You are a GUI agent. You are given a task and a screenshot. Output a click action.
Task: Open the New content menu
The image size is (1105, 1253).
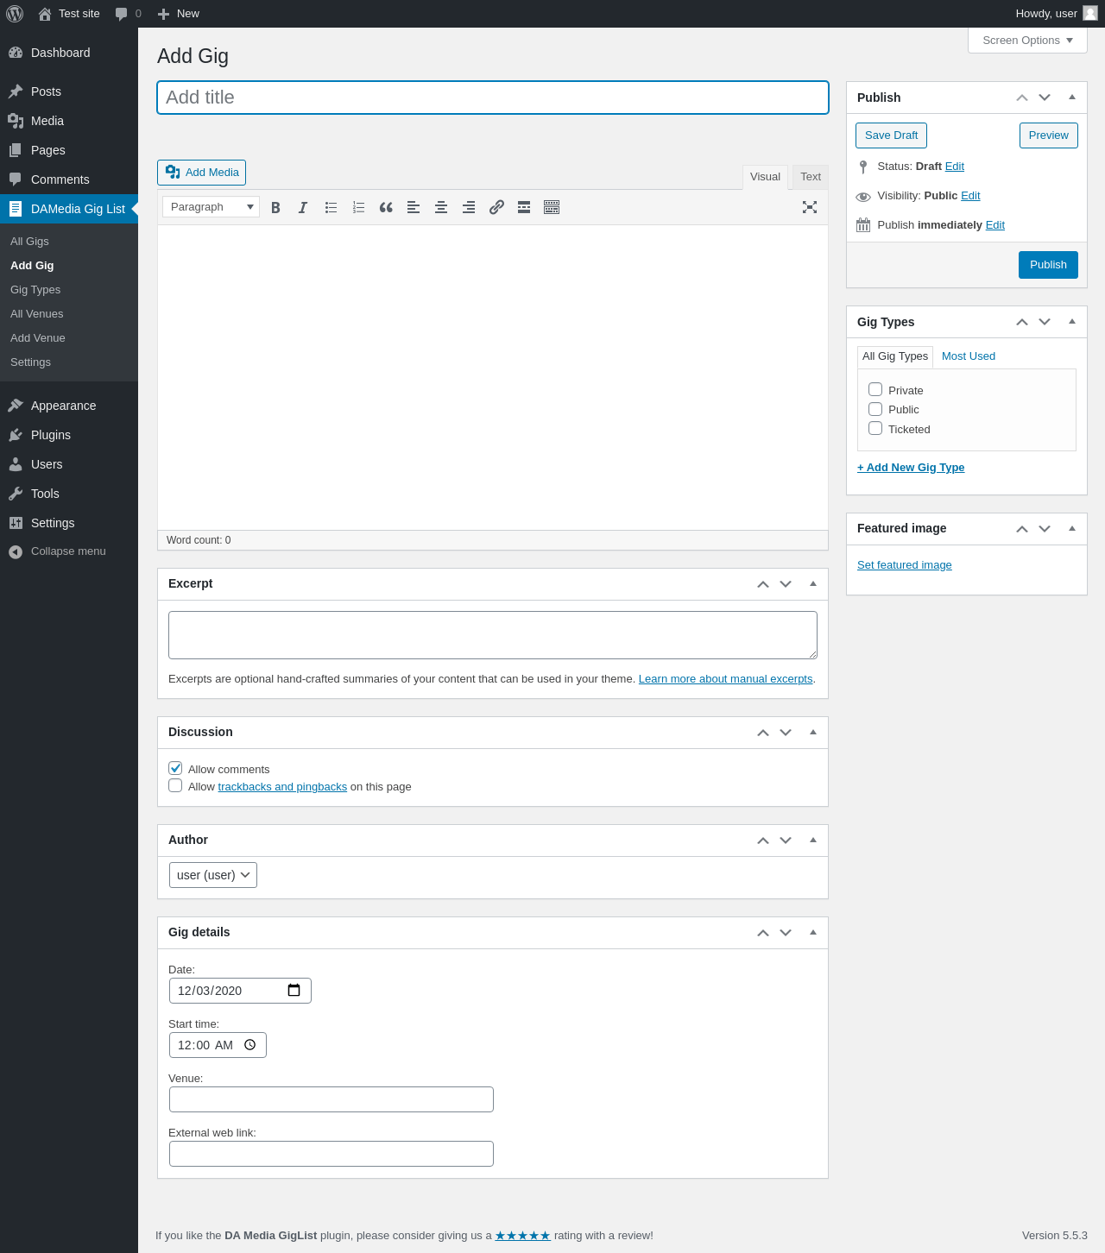pos(179,14)
